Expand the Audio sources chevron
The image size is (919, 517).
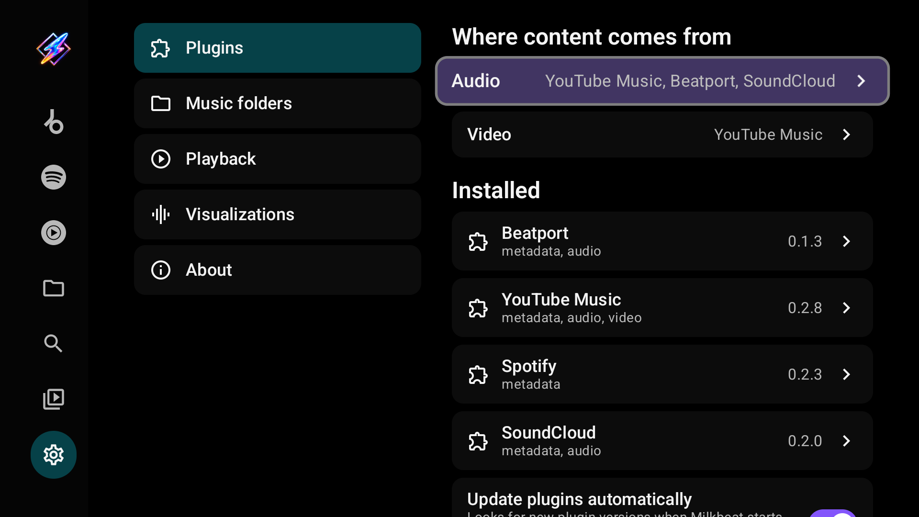tap(862, 81)
